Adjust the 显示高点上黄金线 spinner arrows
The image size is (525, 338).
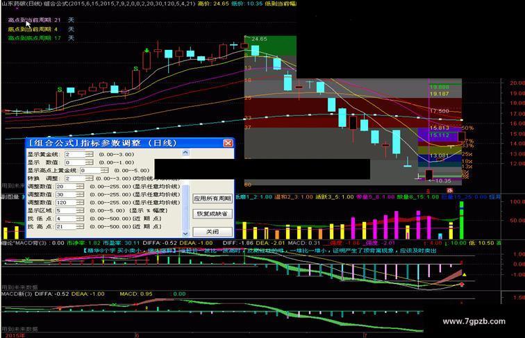[x=104, y=170]
